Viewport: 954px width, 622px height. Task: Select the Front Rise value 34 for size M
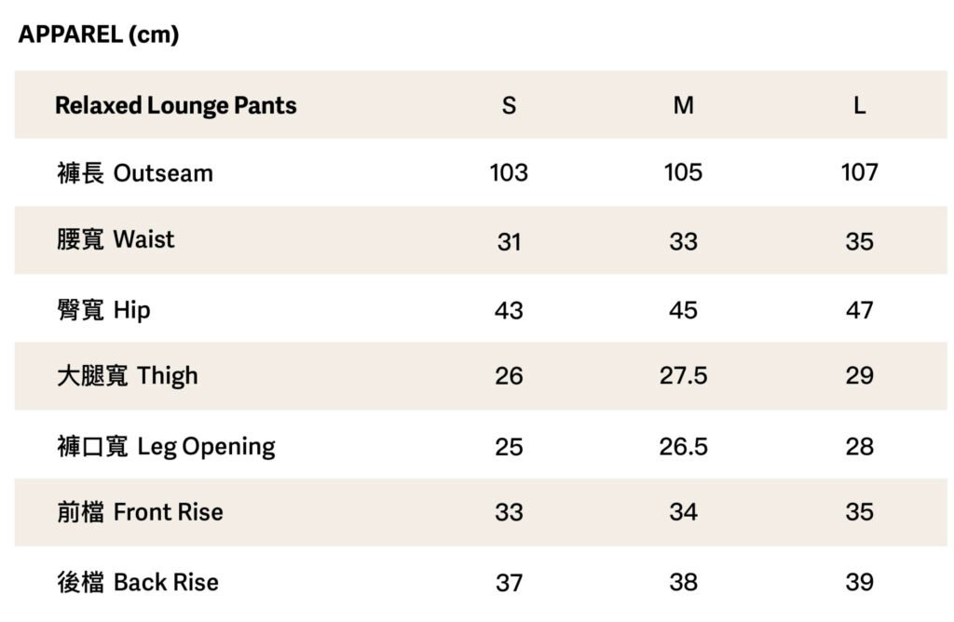(x=683, y=512)
